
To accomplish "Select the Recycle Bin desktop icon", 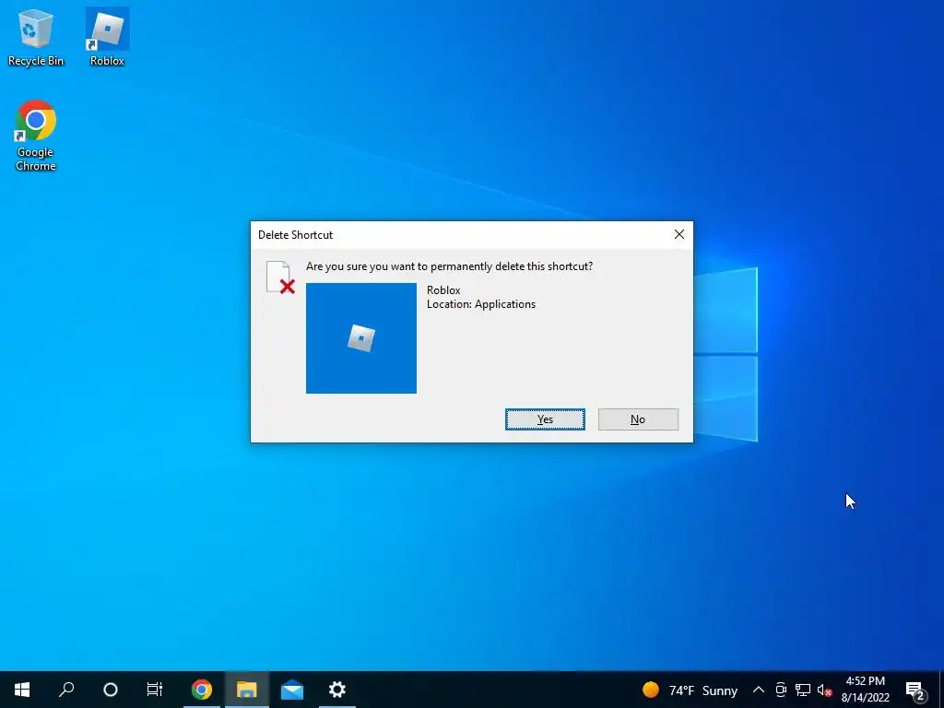I will pos(36,37).
